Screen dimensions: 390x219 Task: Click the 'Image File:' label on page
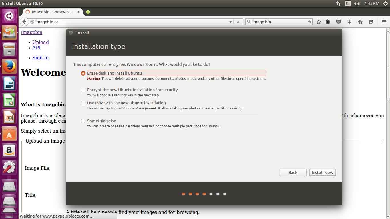[38, 168]
